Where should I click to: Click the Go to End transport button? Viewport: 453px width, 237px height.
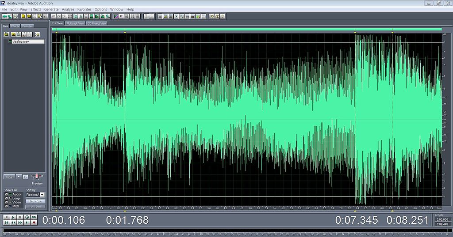[27, 222]
